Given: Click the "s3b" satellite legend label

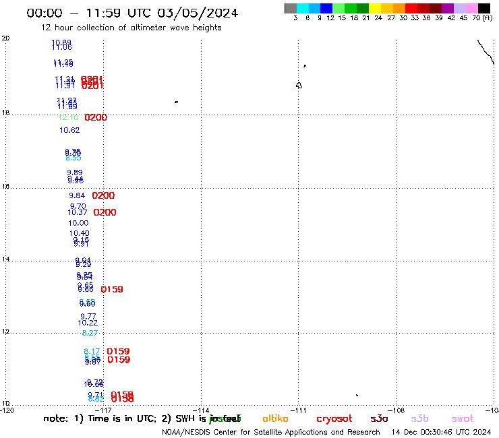Looking at the screenshot, I should click(419, 418).
